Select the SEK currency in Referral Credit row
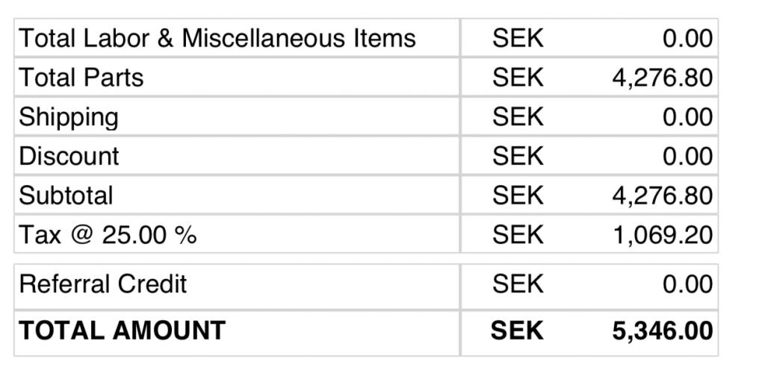This screenshot has height=373, width=765. click(x=517, y=284)
